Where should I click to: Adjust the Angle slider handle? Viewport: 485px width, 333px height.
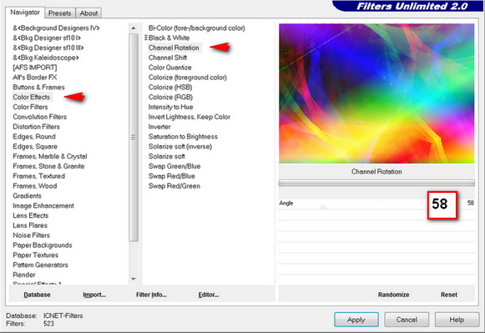click(x=323, y=207)
